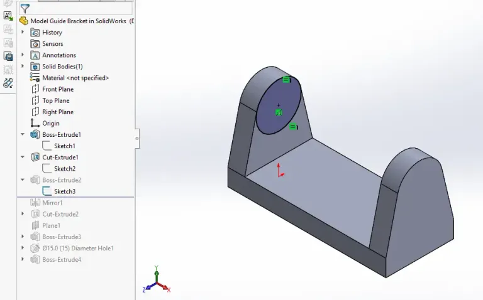Click the Sensors folder icon
483x300 pixels.
tap(35, 44)
